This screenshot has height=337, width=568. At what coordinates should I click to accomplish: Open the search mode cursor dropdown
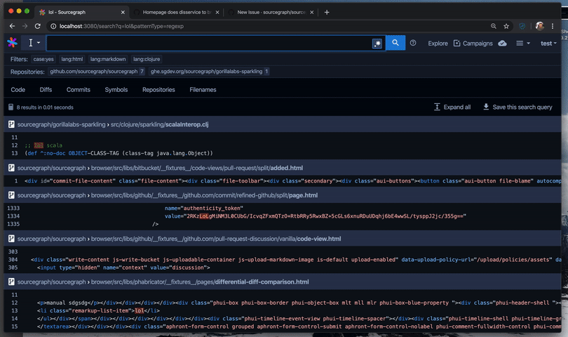point(34,43)
